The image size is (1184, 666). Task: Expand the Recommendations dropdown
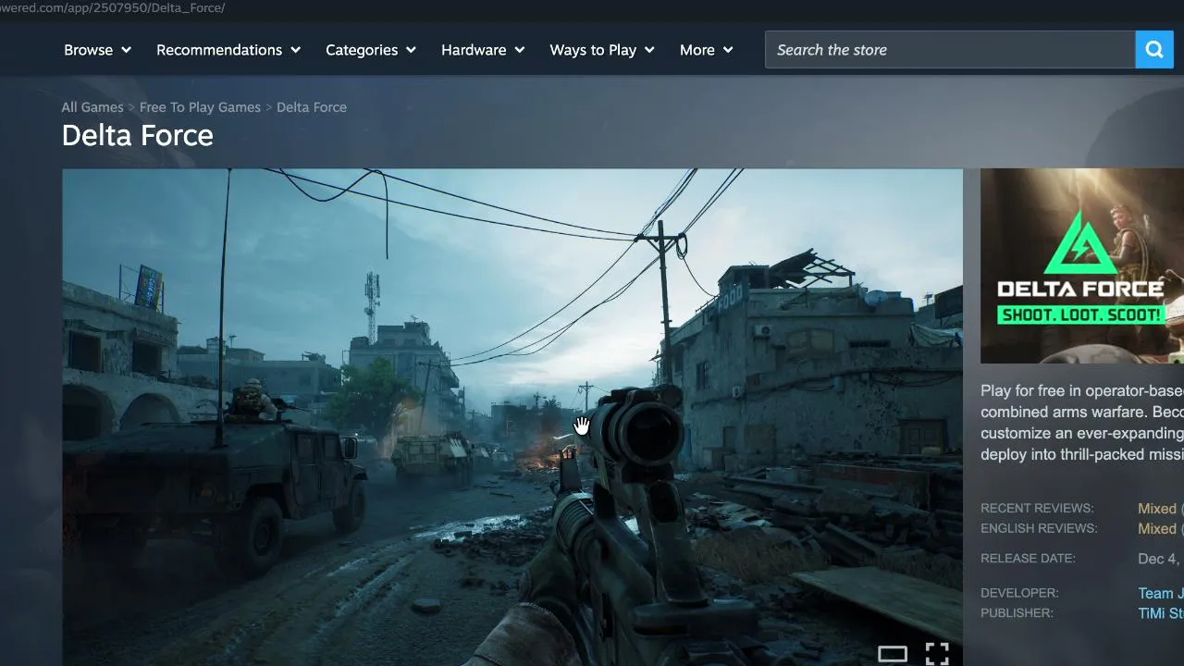tap(228, 50)
